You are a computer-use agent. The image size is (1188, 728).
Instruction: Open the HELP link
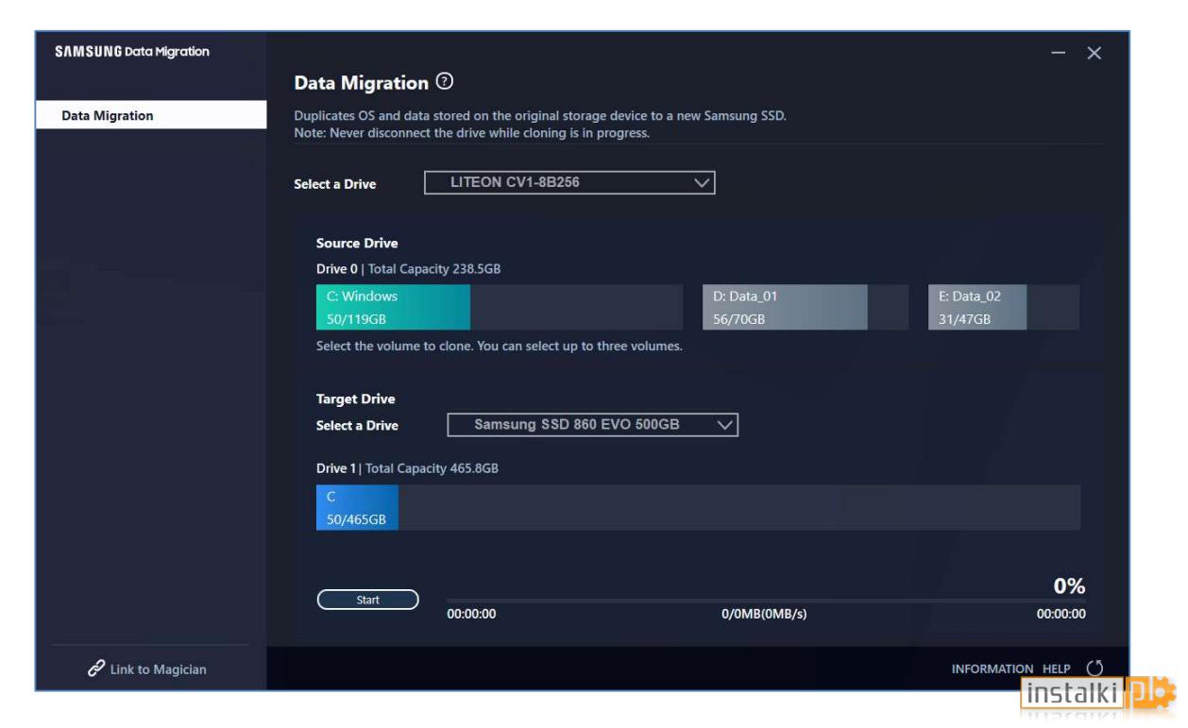(x=1057, y=669)
